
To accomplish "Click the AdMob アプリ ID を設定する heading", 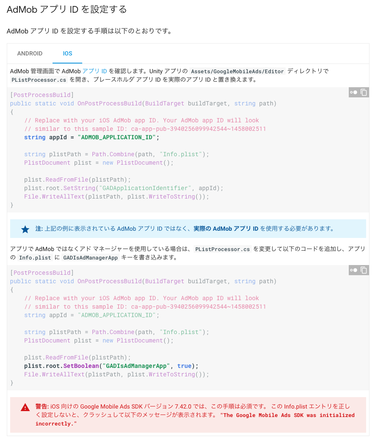I will pyautogui.click(x=67, y=9).
